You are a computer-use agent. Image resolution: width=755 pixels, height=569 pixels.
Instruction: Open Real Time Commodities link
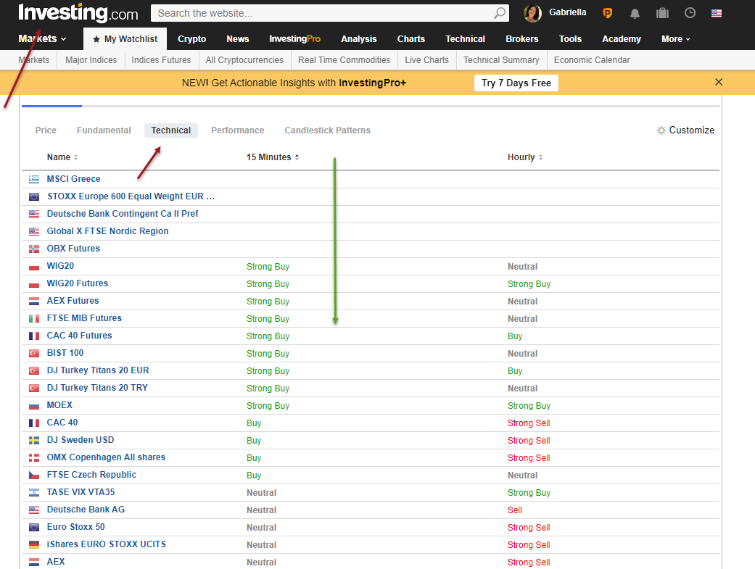tap(344, 60)
